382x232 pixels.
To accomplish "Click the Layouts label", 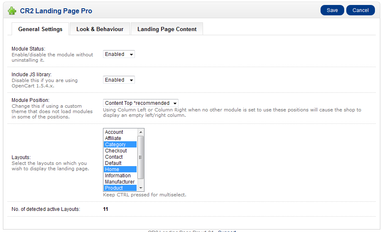I will [x=21, y=157].
